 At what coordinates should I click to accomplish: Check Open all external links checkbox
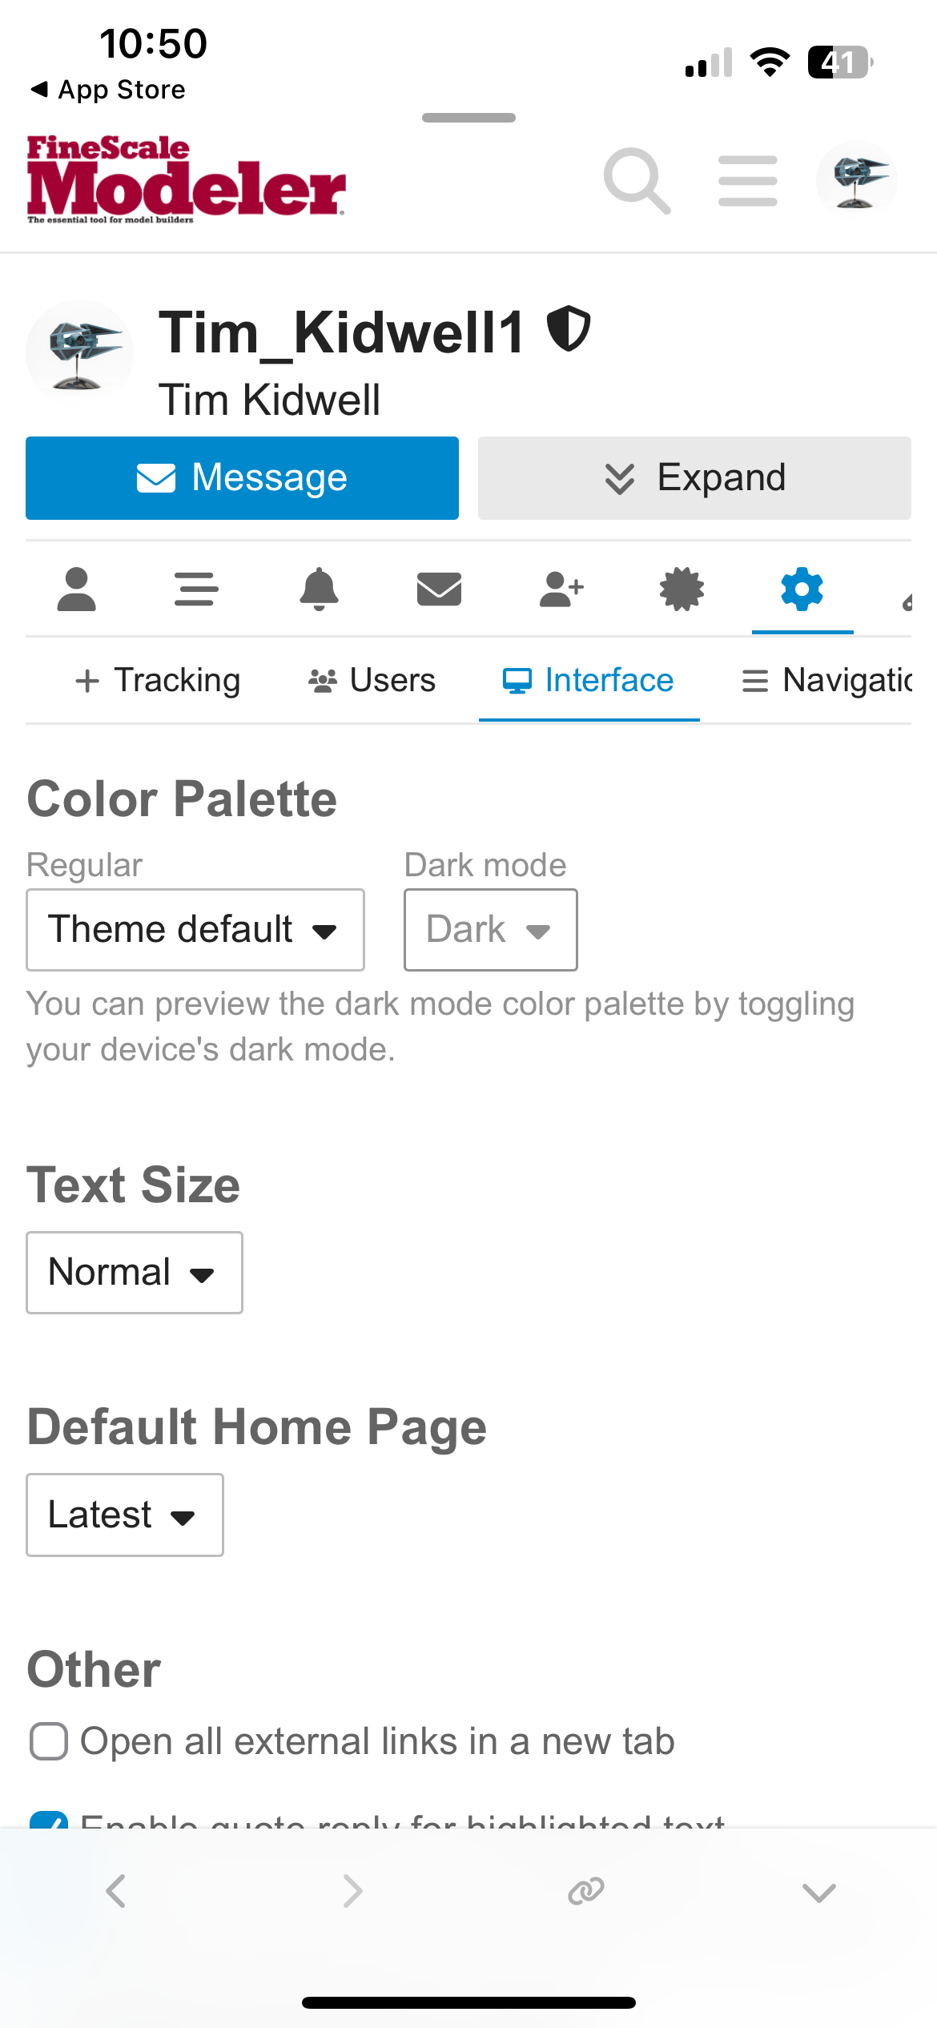49,1741
